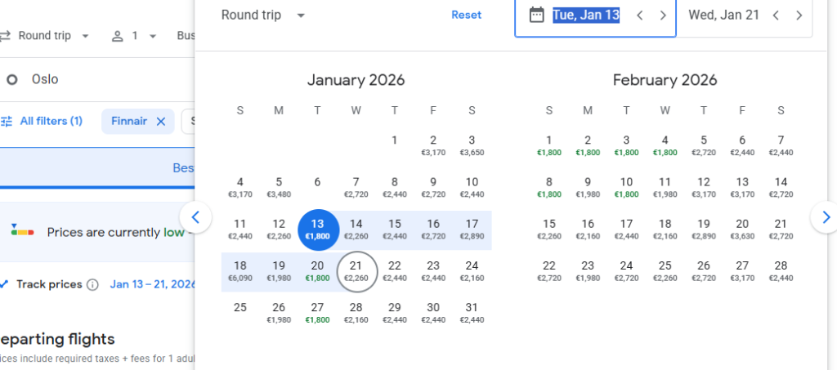Select January 6 with no price

coord(318,182)
